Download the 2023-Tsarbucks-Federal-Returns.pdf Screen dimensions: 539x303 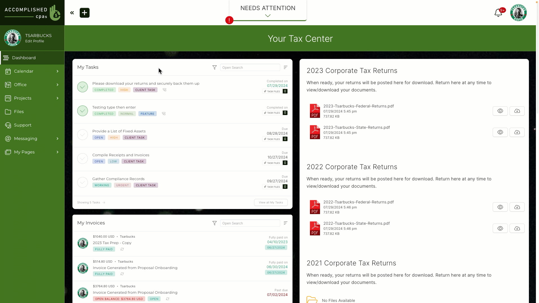[517, 111]
